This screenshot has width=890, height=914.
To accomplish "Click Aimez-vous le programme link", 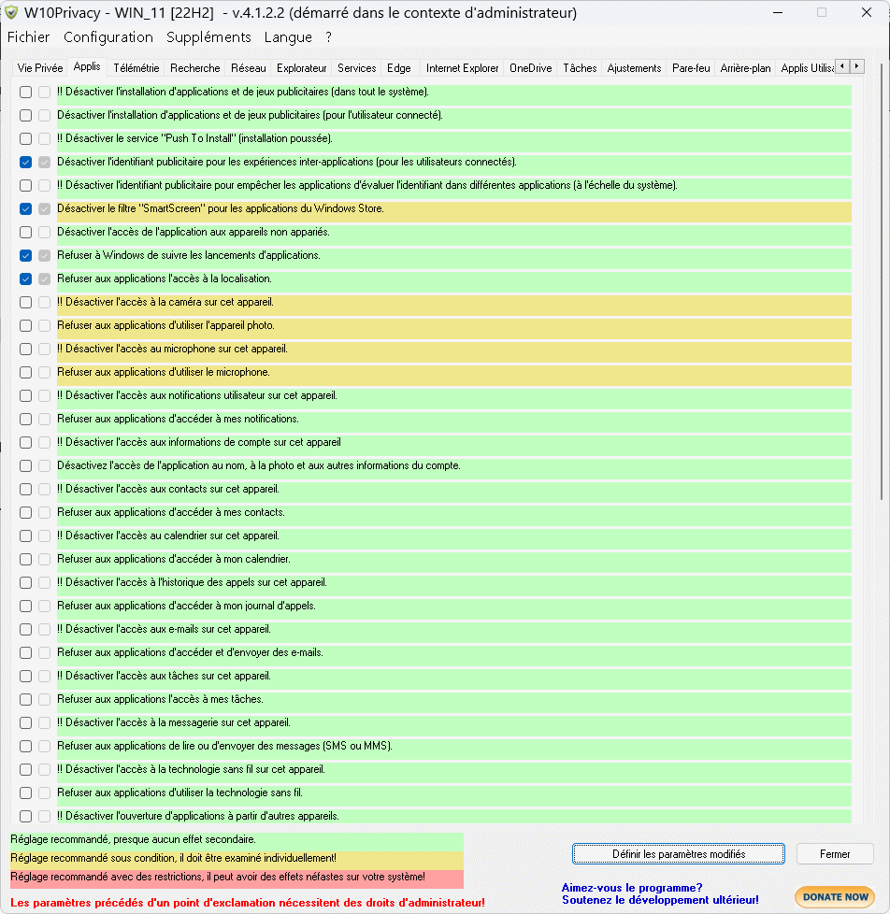I will point(632,888).
